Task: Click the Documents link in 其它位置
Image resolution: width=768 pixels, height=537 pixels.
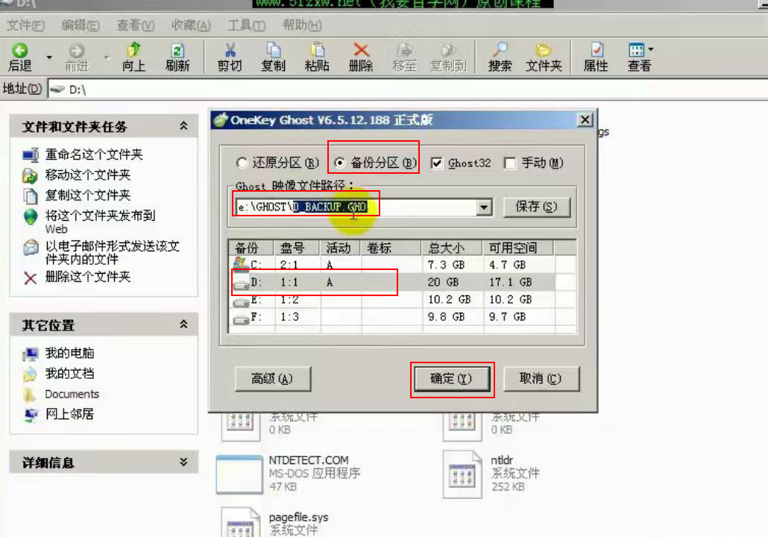Action: point(72,395)
